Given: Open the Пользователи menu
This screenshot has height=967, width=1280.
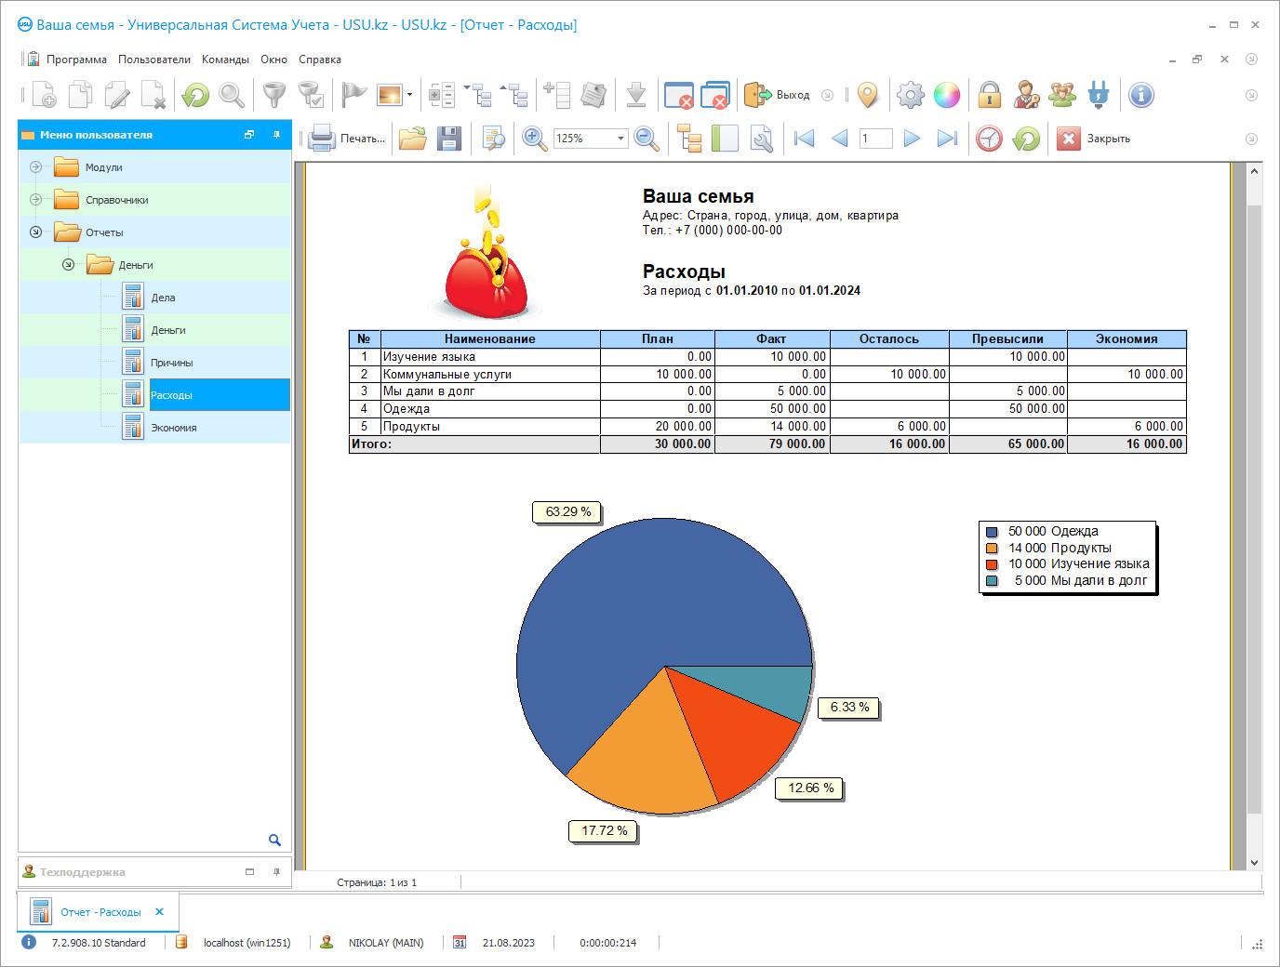Looking at the screenshot, I should click(154, 60).
